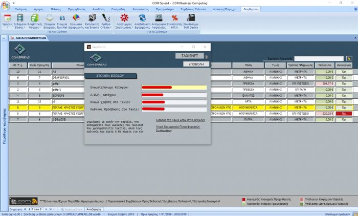Click Σύνδεση με TAPI Device phone icon

191,21
